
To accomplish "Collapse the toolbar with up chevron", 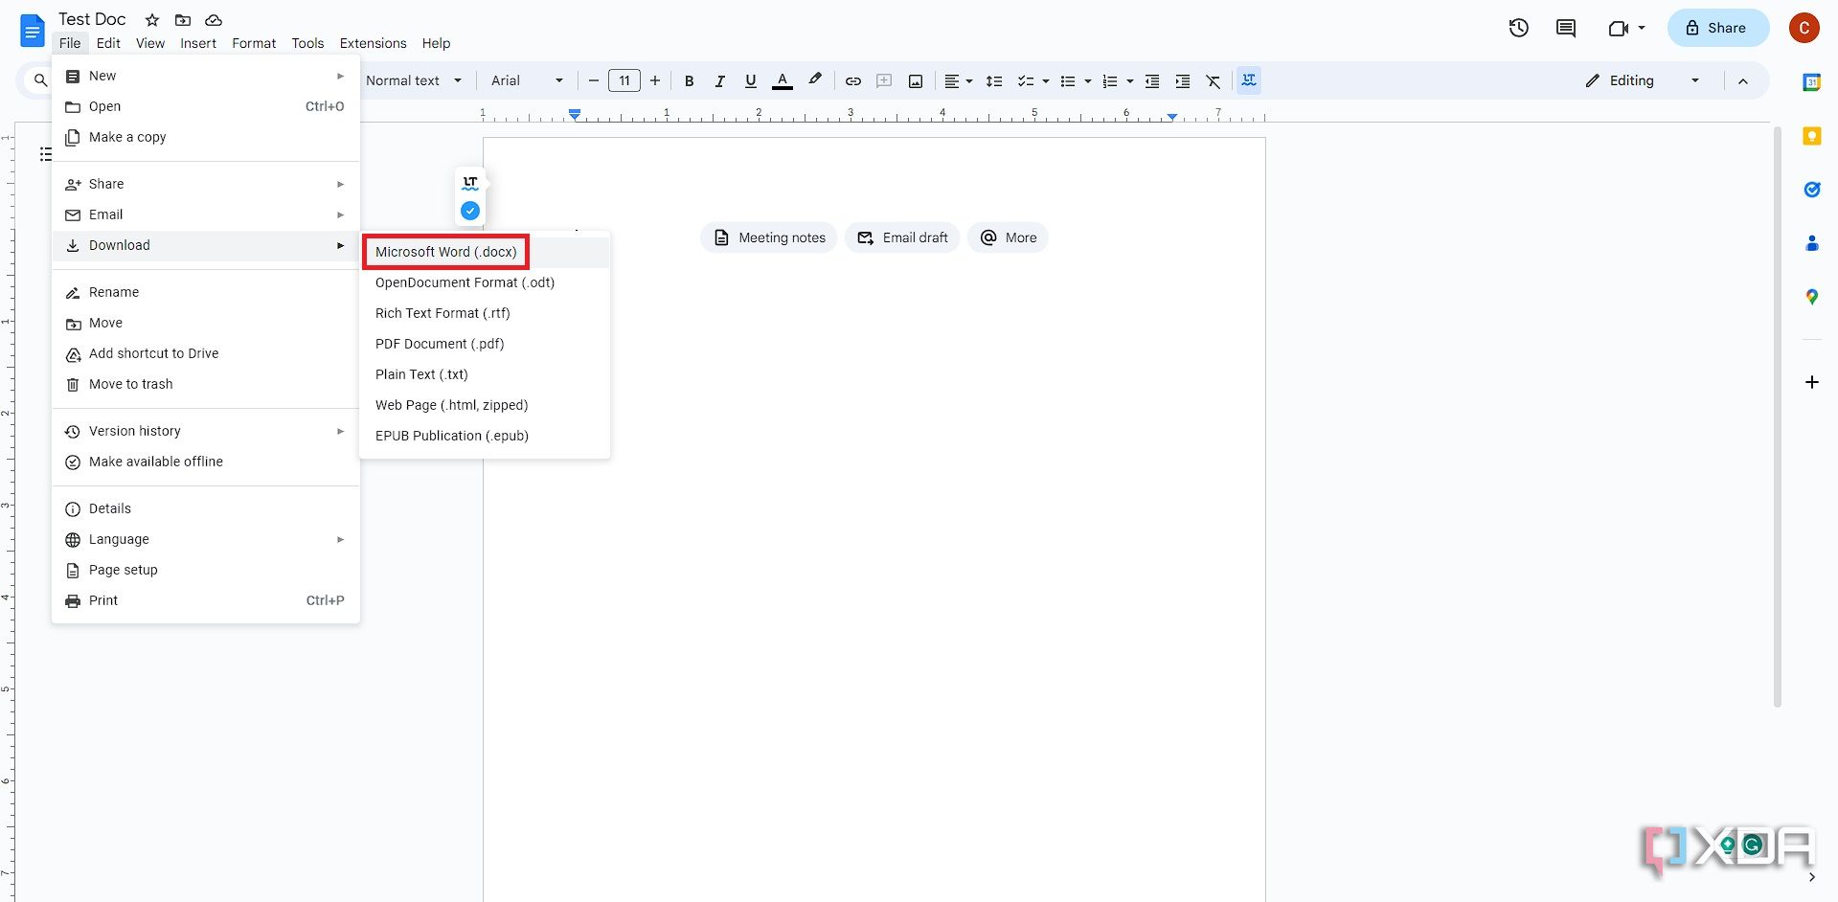I will 1742,80.
